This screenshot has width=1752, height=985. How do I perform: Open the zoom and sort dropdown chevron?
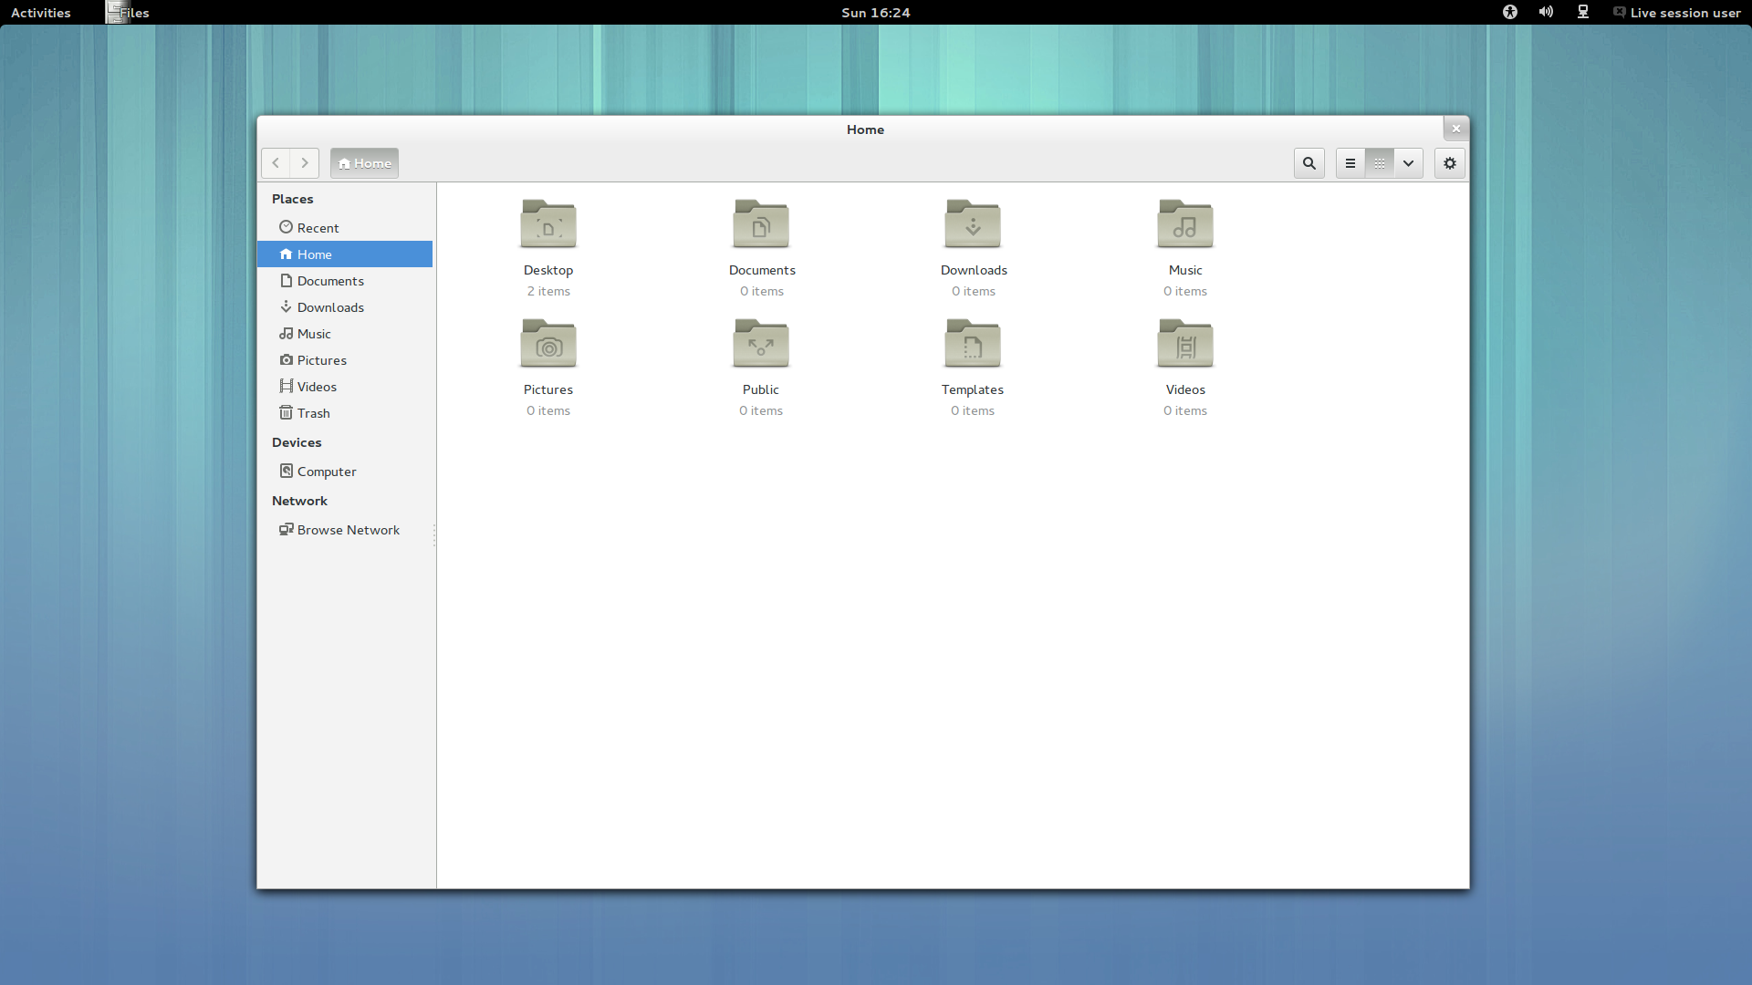point(1408,162)
